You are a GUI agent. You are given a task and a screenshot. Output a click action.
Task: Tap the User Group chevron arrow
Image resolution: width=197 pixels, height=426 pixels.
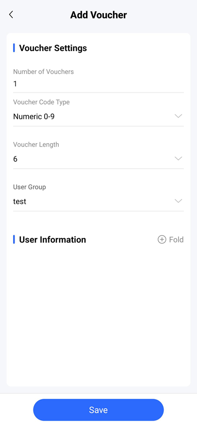[x=178, y=201]
